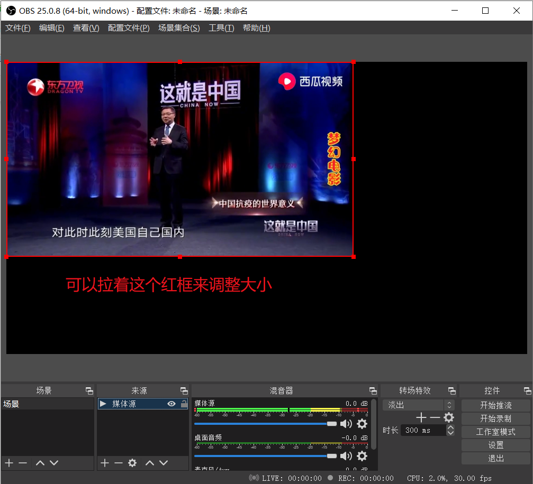This screenshot has height=484, width=533.
Task: Add a new source with plus icon
Action: 105,463
